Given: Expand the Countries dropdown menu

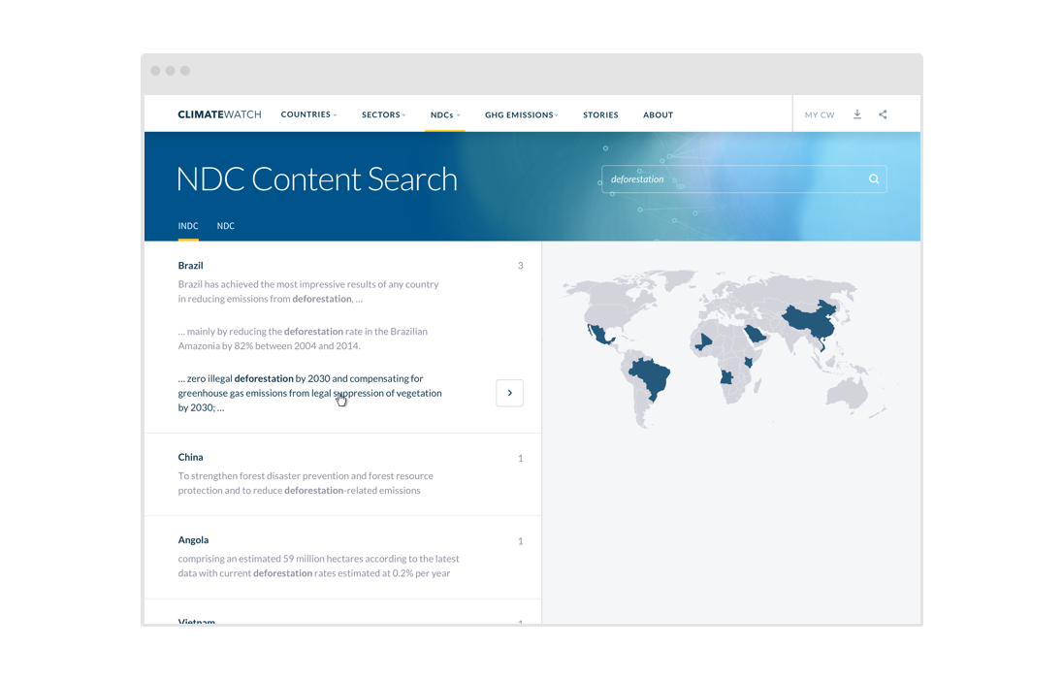Looking at the screenshot, I should [308, 114].
